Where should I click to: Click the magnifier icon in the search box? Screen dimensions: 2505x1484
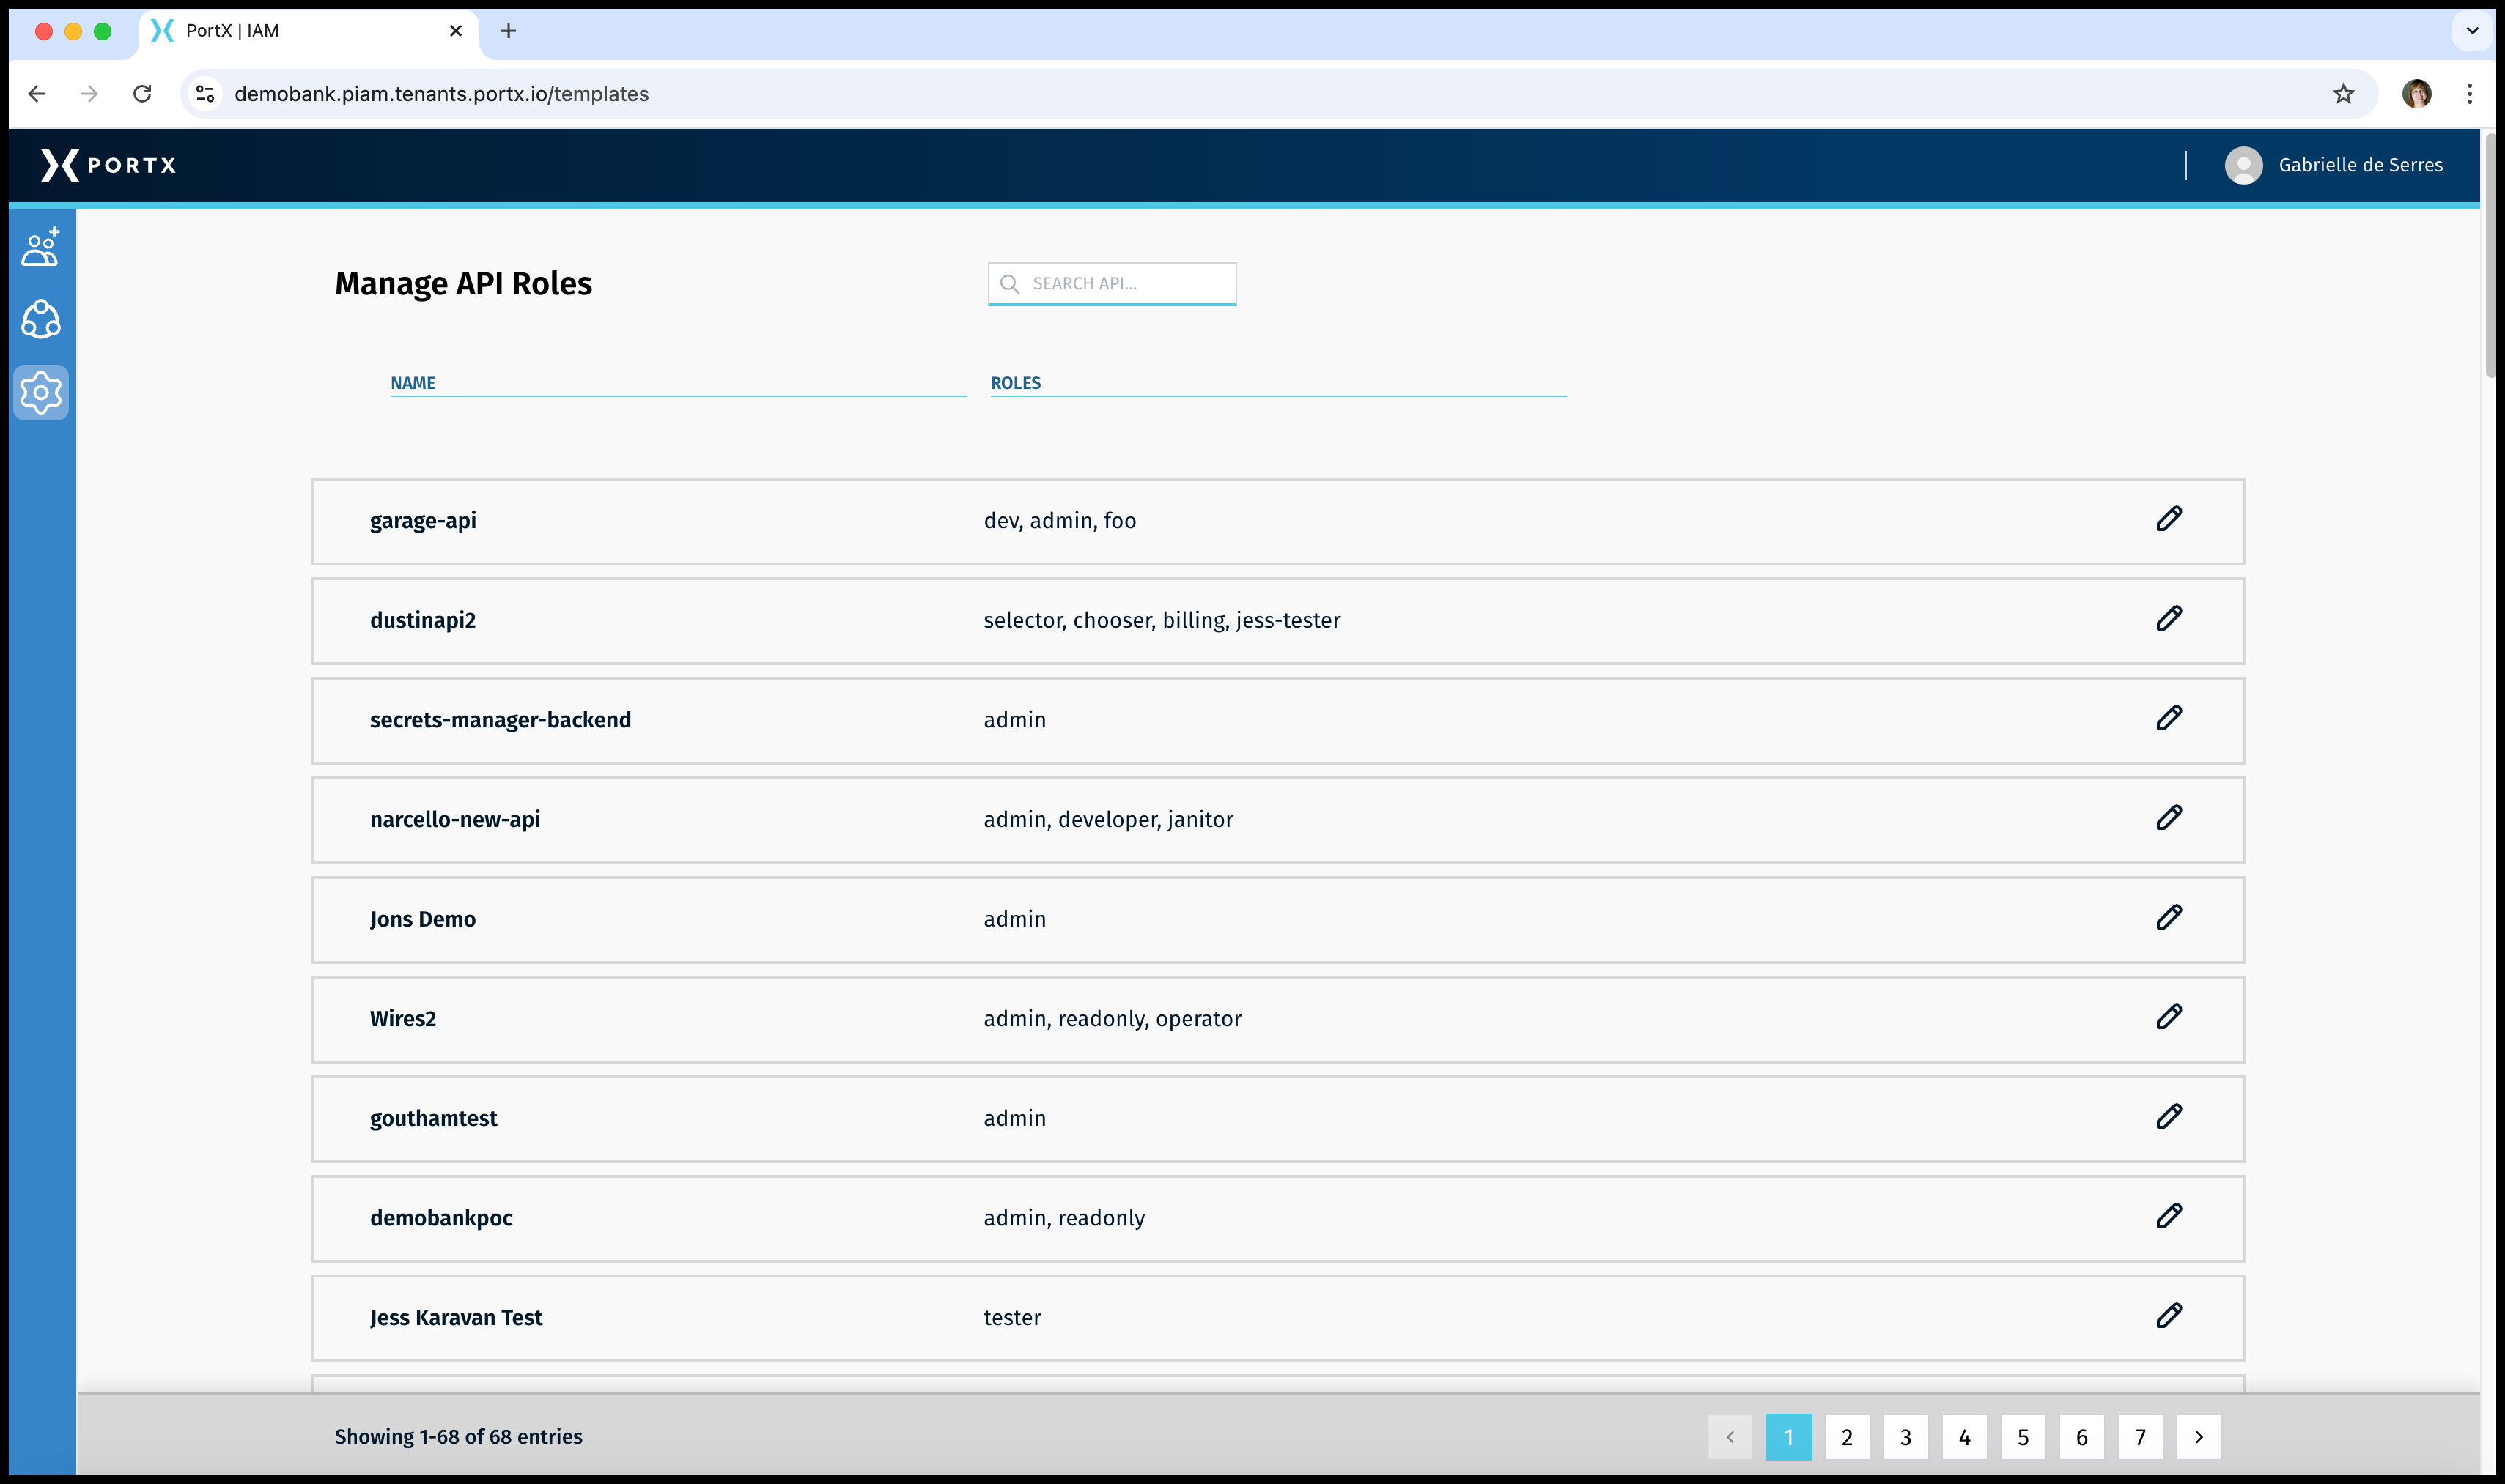tap(1009, 283)
